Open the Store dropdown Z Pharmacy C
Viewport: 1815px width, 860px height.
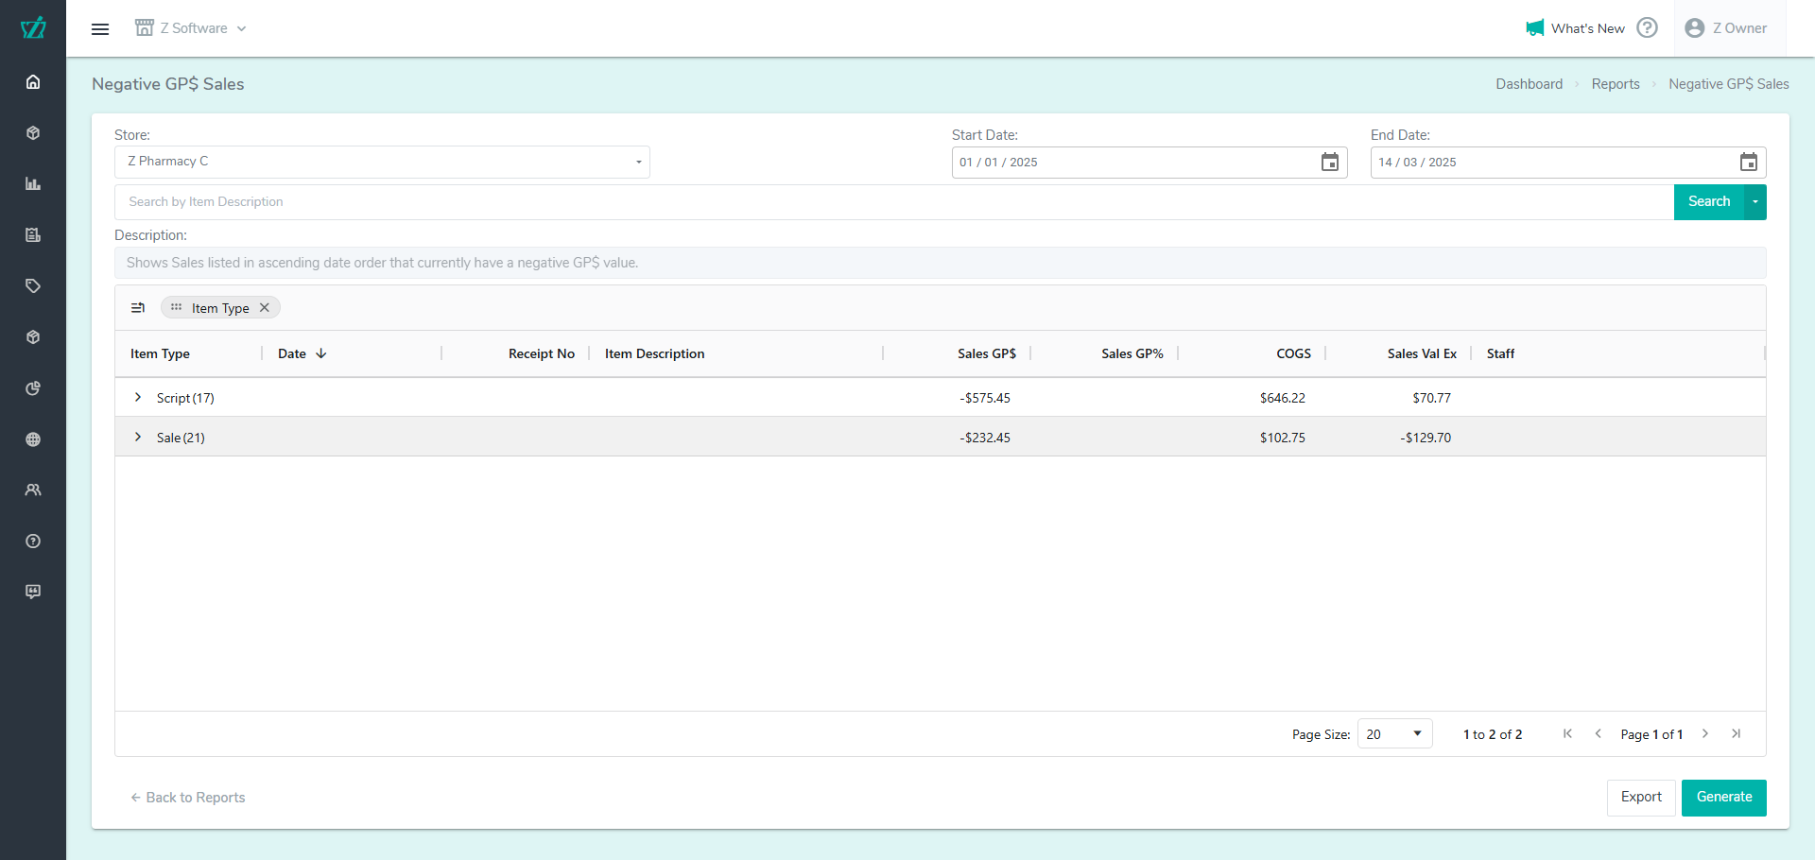tap(382, 163)
